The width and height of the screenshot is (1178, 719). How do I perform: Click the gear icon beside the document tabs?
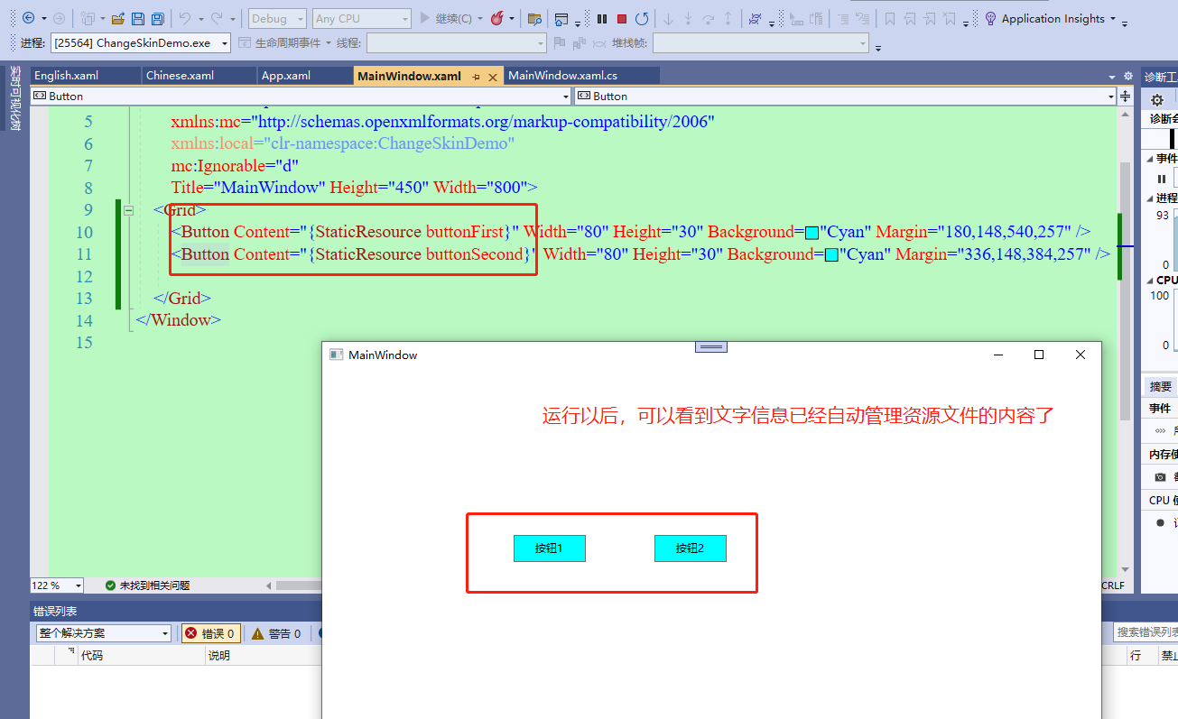tap(1127, 76)
